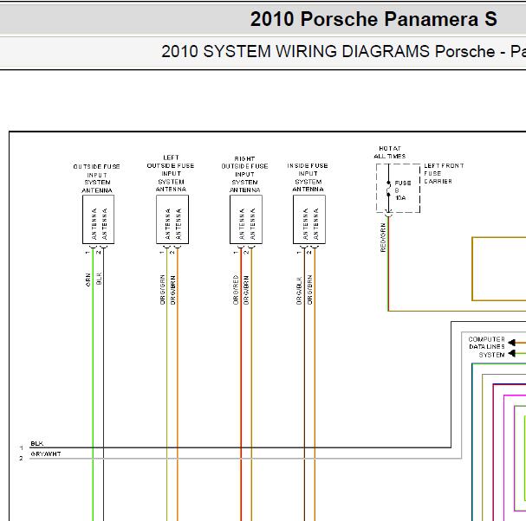
Task: Click the 'COMPUTER DATA LINES SYSTEM' label
Action: tap(487, 347)
